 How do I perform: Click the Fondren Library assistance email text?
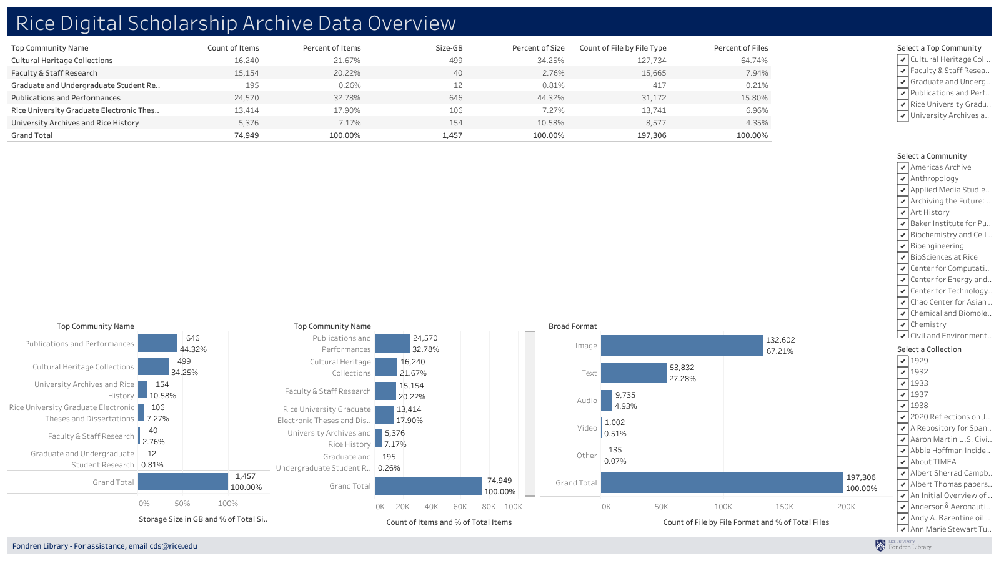coord(104,546)
